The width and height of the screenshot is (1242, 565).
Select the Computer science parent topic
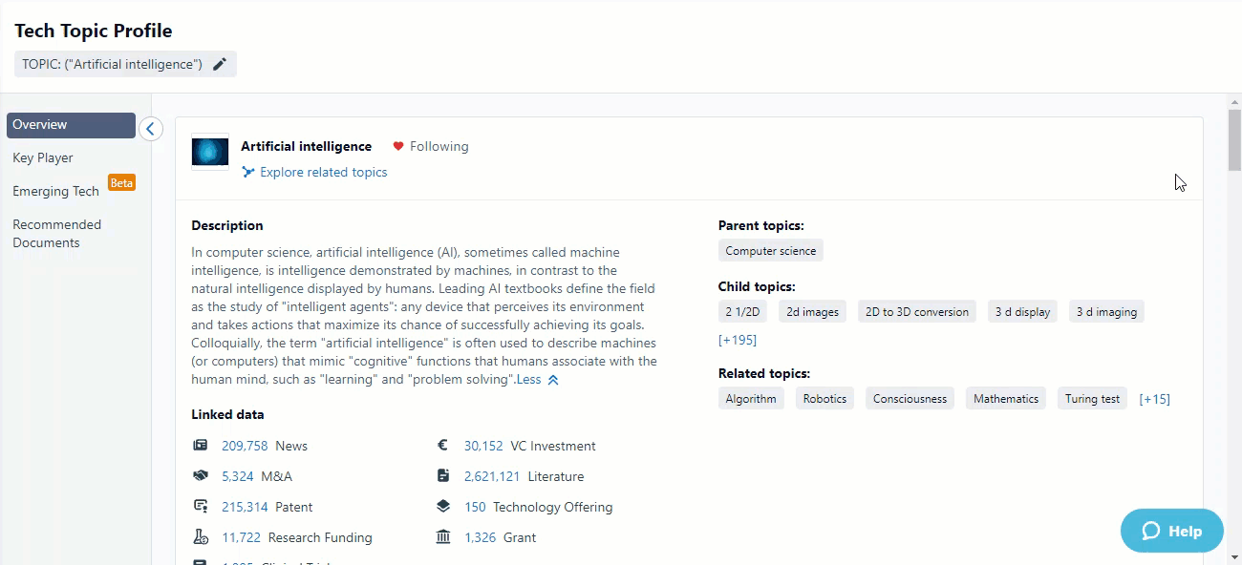click(x=770, y=250)
